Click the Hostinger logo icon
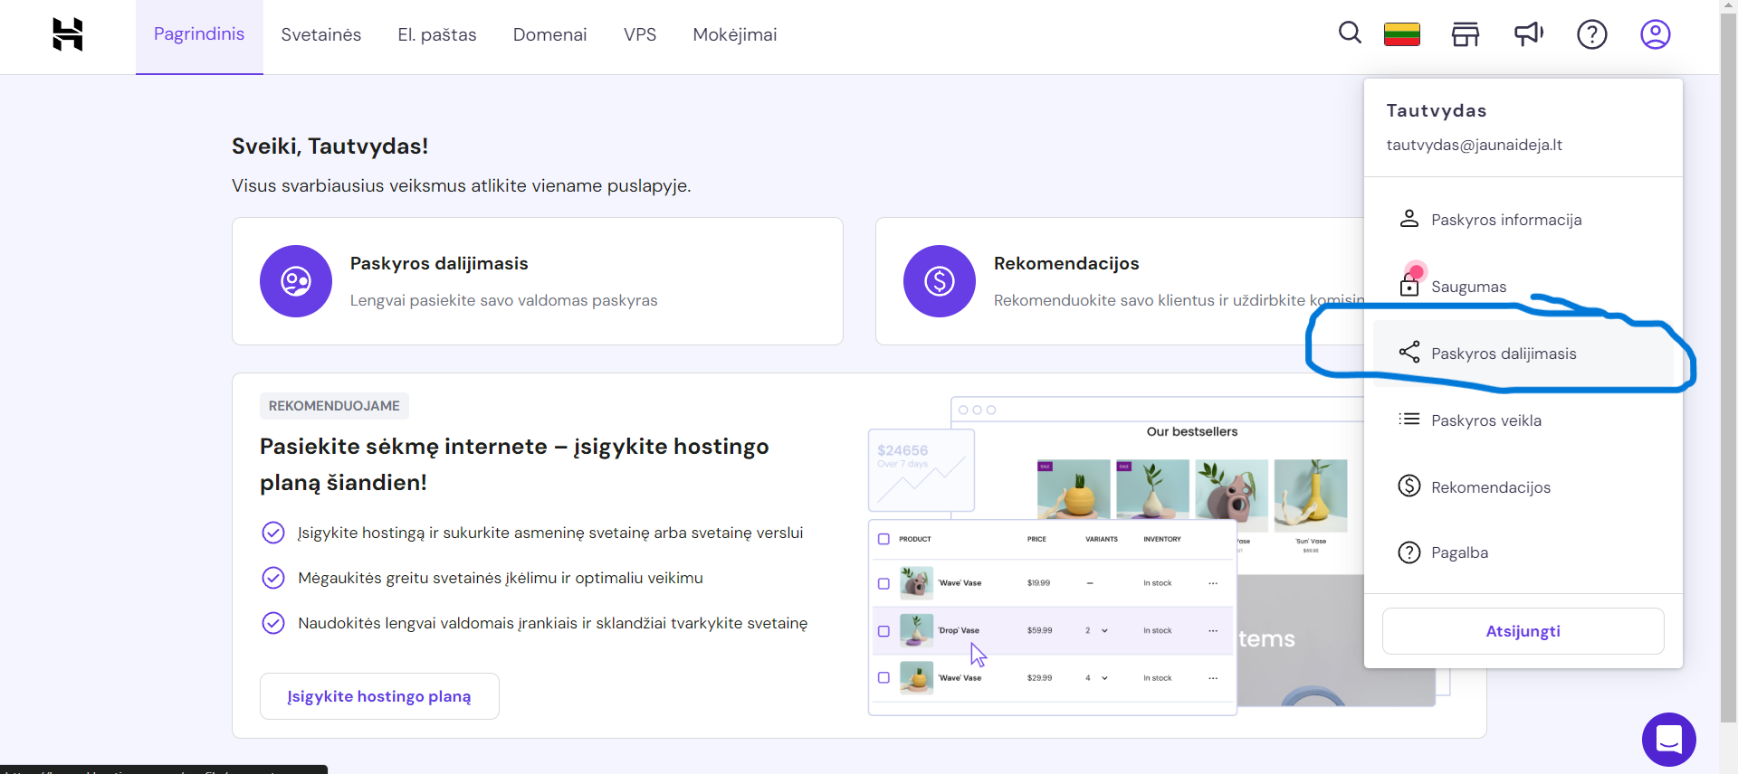 tap(68, 34)
